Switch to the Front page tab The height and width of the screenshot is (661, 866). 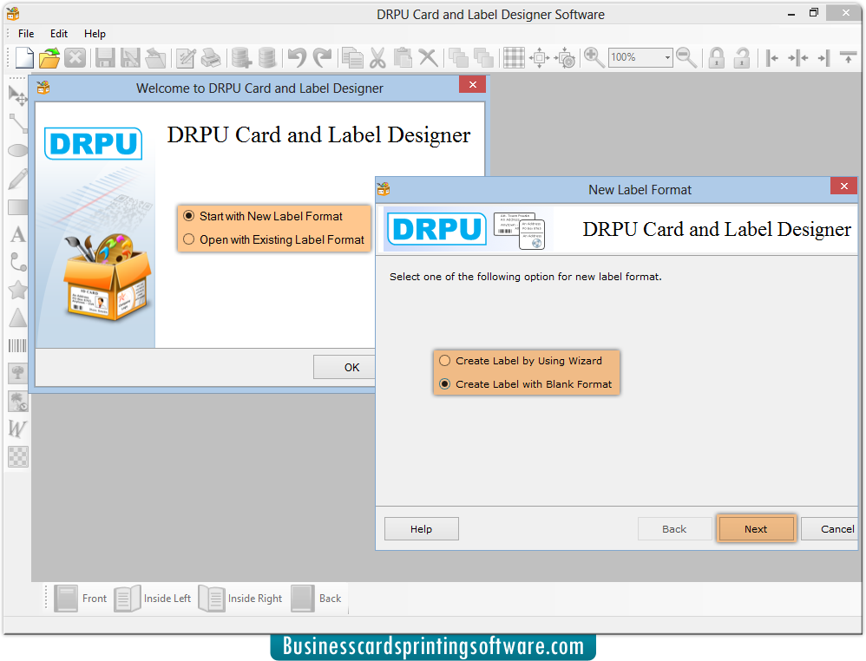[x=81, y=599]
